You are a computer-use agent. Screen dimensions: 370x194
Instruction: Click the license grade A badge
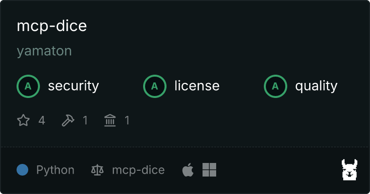pyautogui.click(x=155, y=86)
